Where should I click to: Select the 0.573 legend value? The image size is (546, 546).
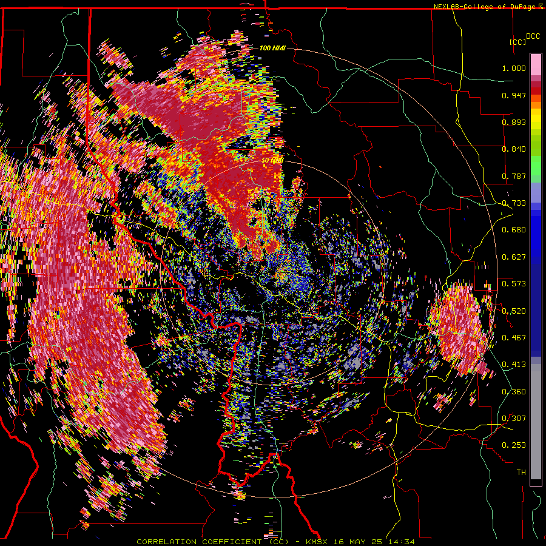click(514, 284)
